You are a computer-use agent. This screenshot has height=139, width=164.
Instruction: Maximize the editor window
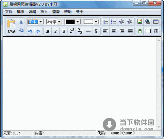tap(144, 3)
